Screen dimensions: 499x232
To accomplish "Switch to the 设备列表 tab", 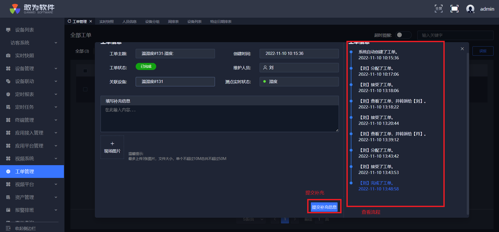I will [x=194, y=22].
